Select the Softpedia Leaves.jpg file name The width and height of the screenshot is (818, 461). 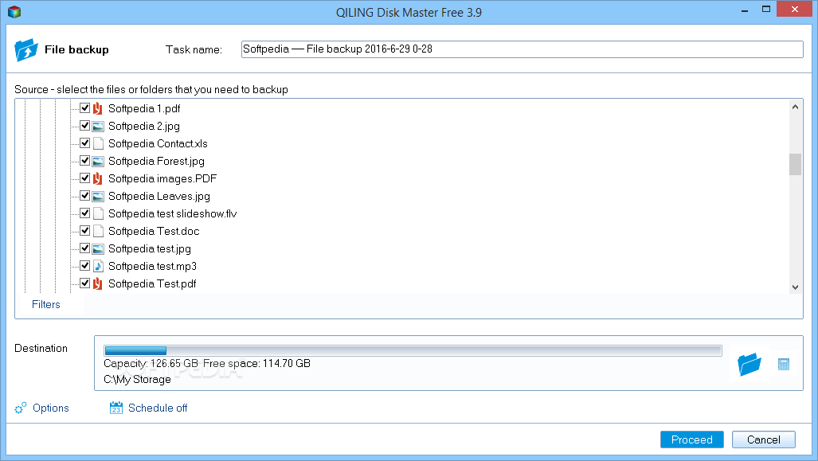[x=159, y=196]
